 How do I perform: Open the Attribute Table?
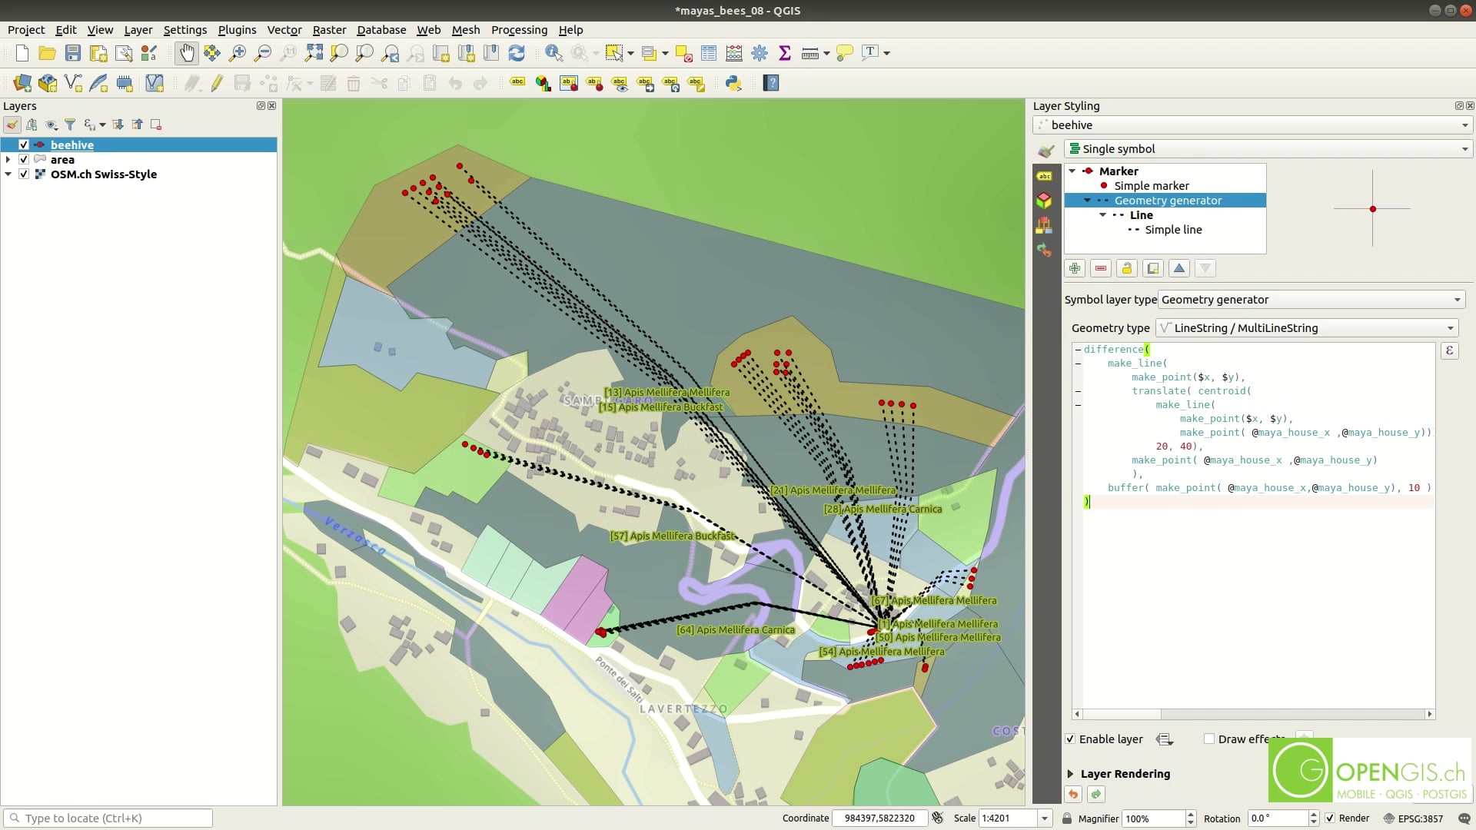click(709, 53)
